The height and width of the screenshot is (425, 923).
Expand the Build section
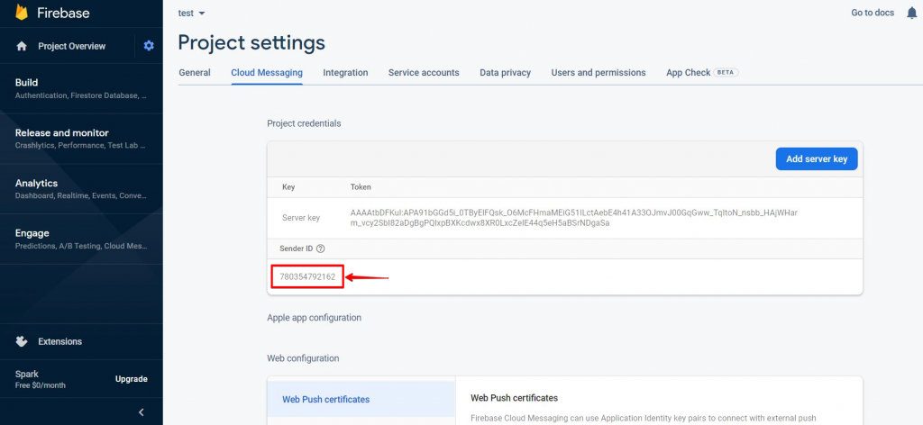point(81,88)
